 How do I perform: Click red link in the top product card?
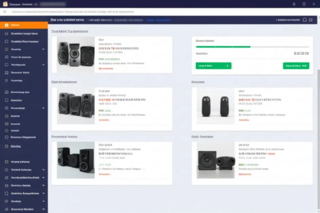coord(106,69)
